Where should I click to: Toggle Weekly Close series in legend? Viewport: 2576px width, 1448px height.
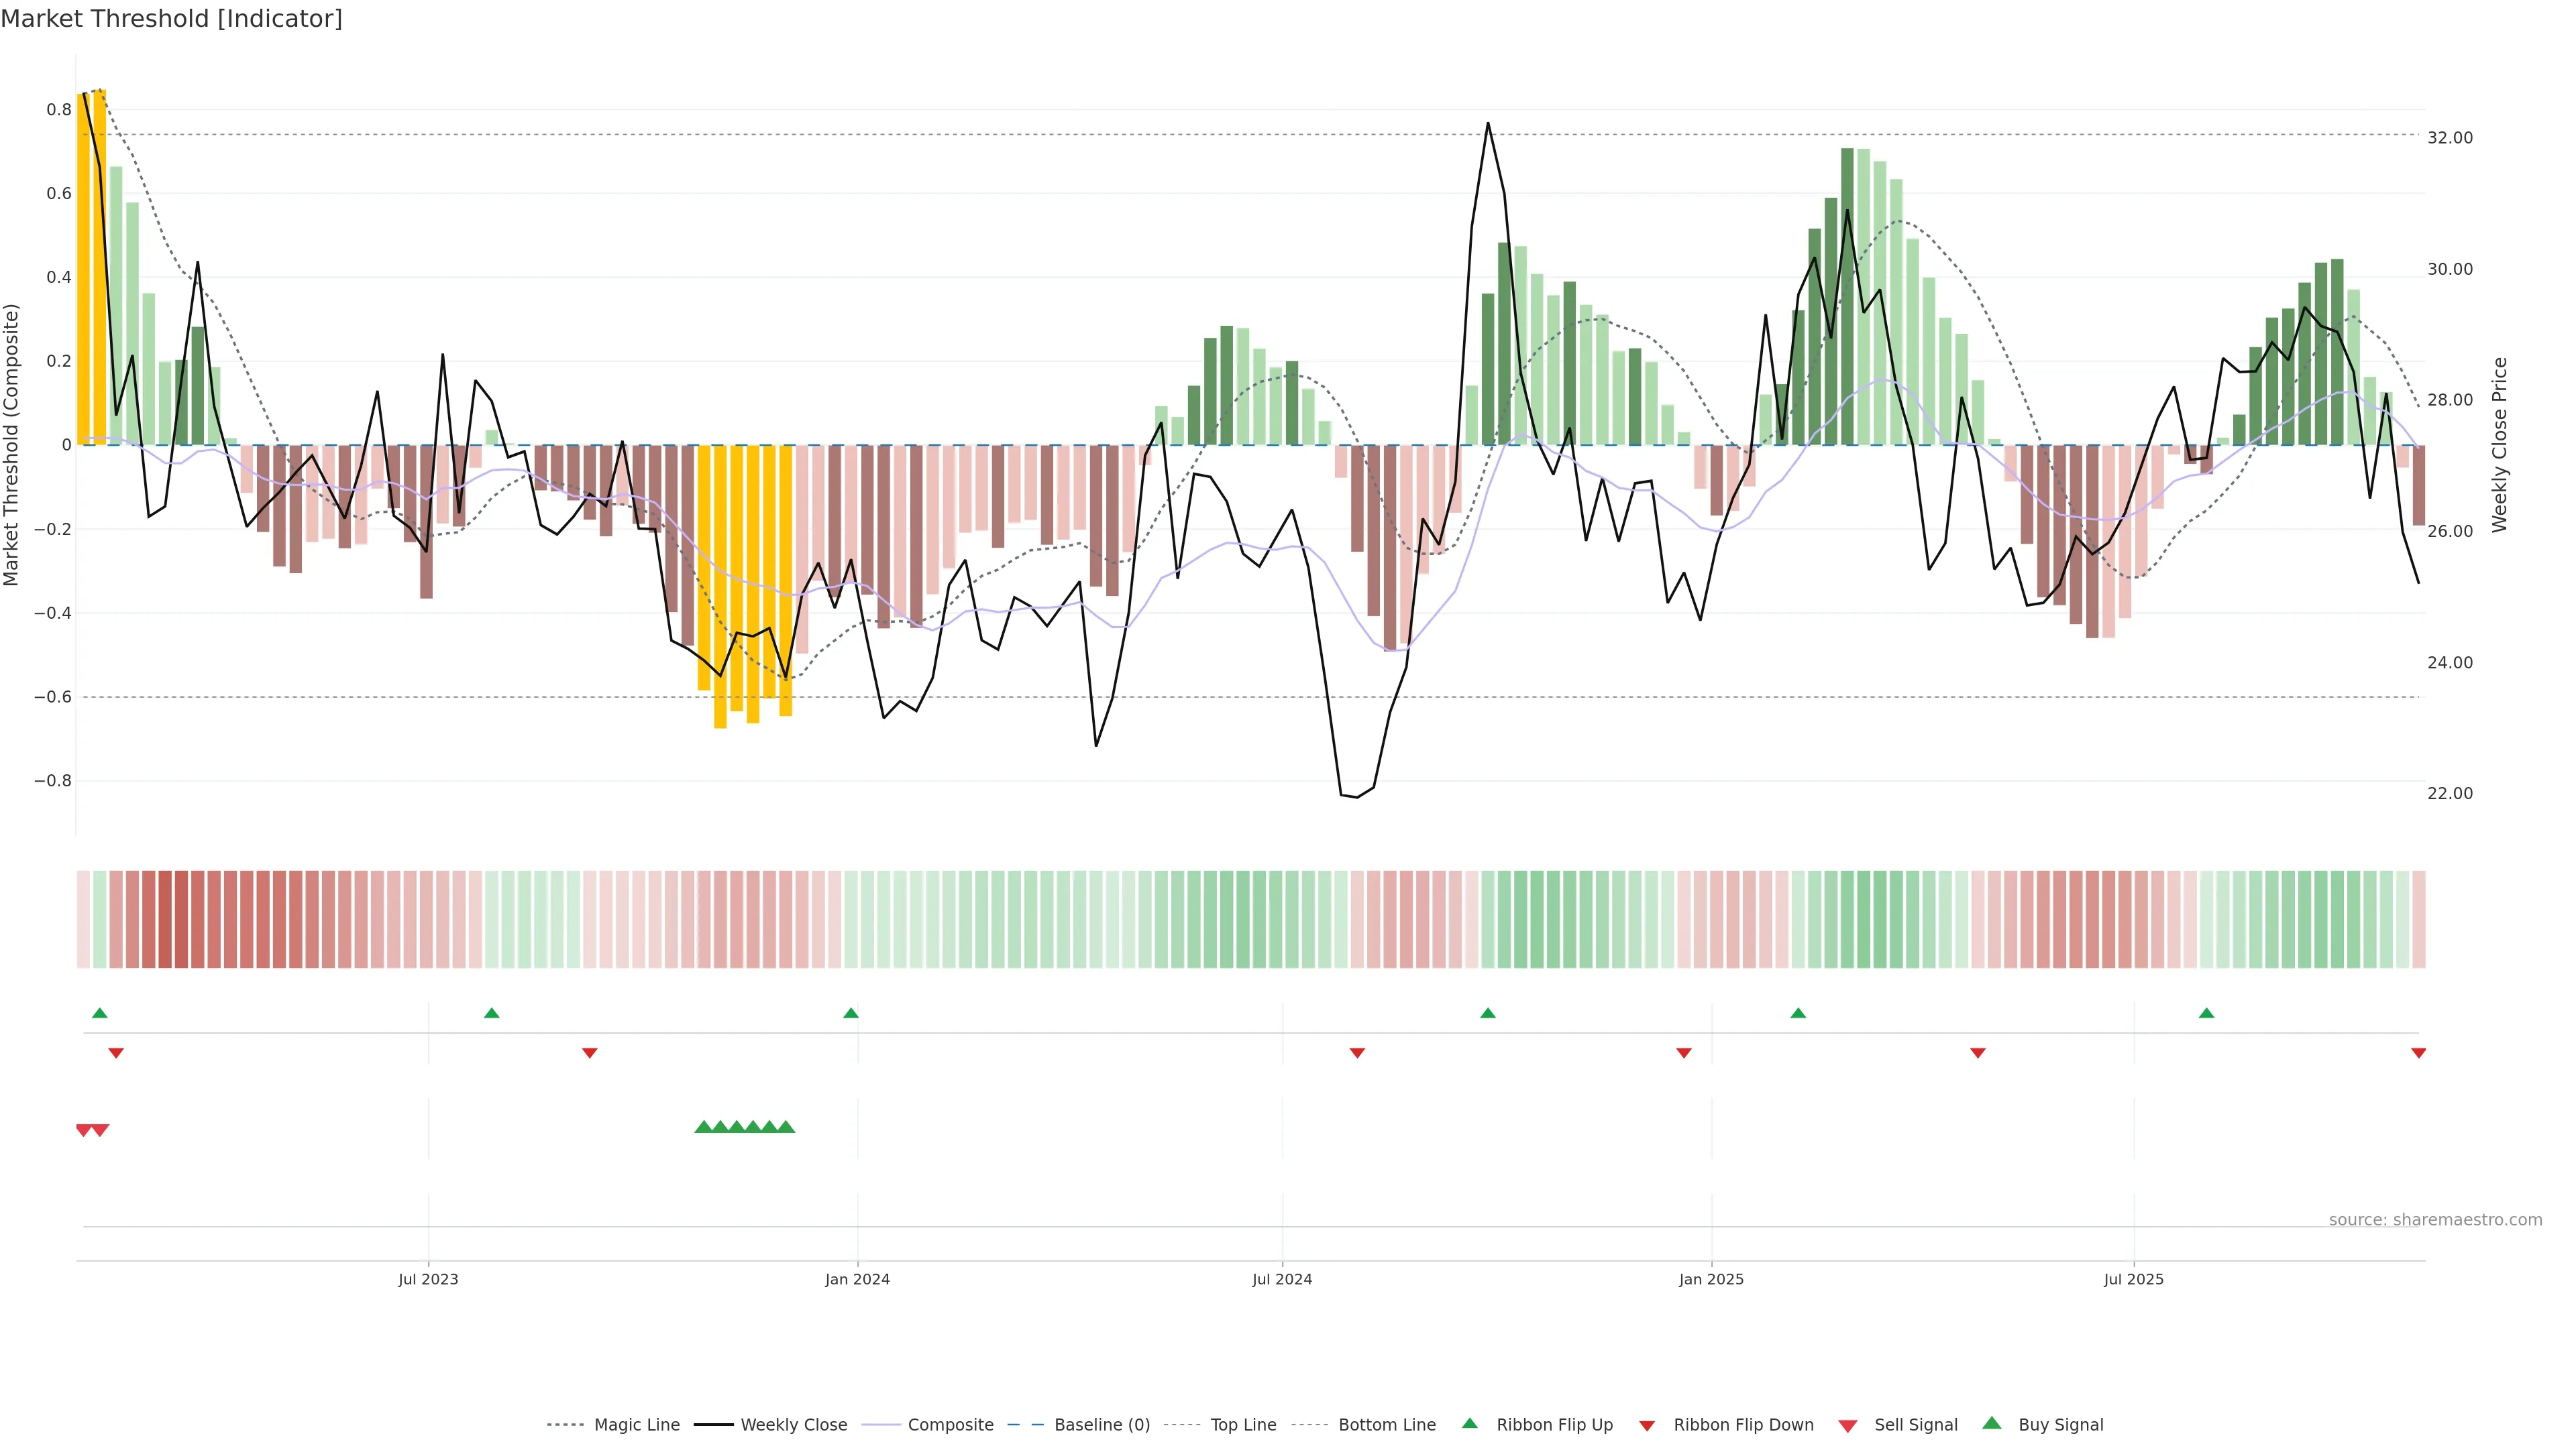[793, 1425]
